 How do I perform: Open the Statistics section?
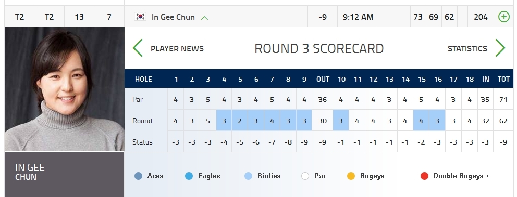pyautogui.click(x=467, y=49)
